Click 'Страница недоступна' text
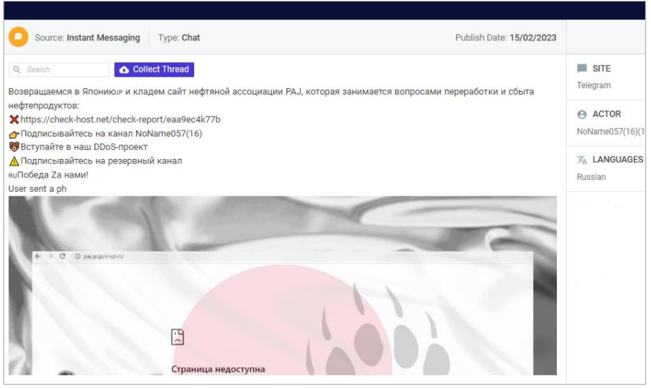The image size is (651, 388). point(218,369)
